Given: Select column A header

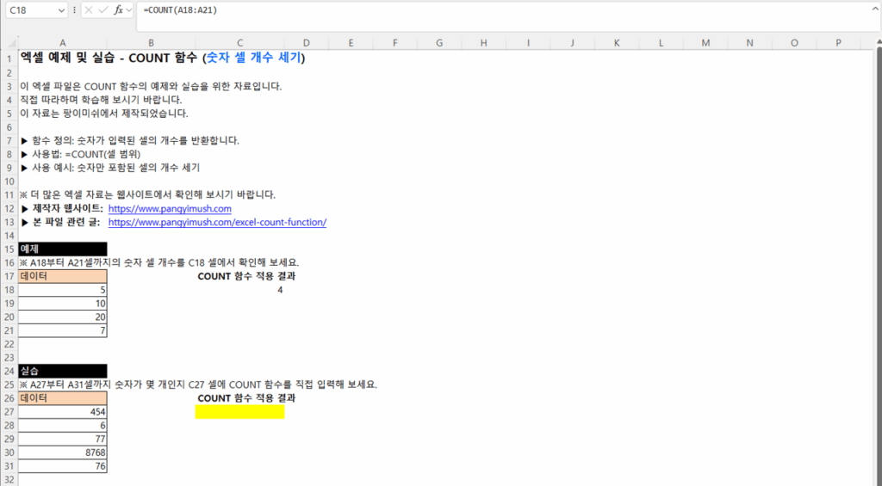Looking at the screenshot, I should (x=62, y=43).
